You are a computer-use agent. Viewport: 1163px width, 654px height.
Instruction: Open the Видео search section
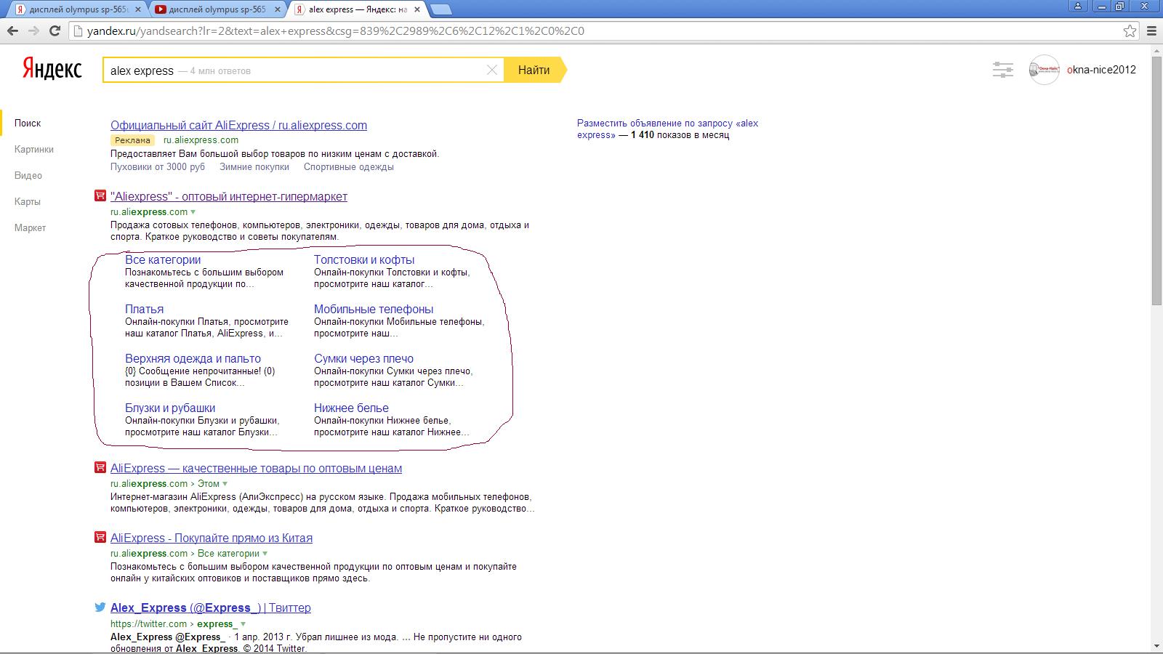[x=28, y=175]
